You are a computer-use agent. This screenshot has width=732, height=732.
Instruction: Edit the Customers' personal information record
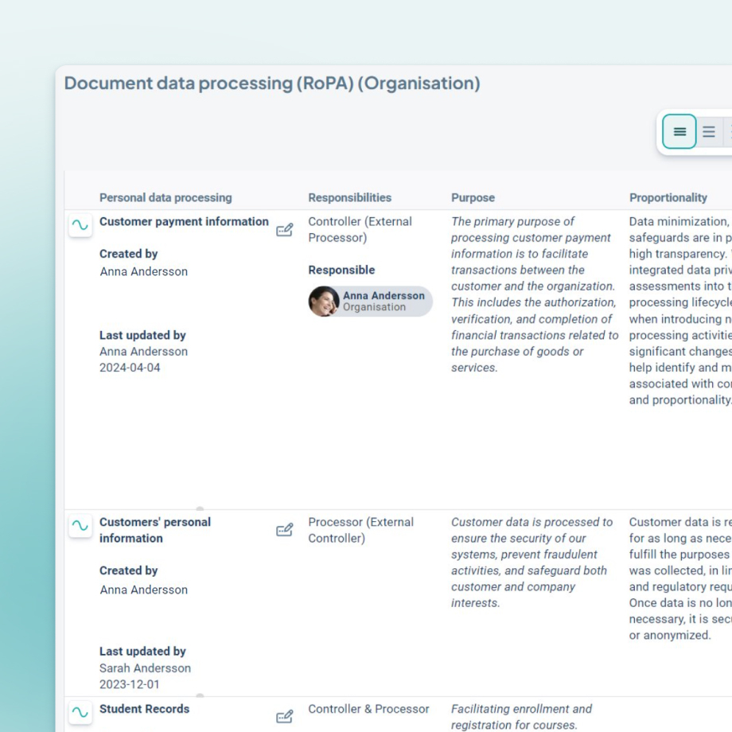(x=284, y=530)
